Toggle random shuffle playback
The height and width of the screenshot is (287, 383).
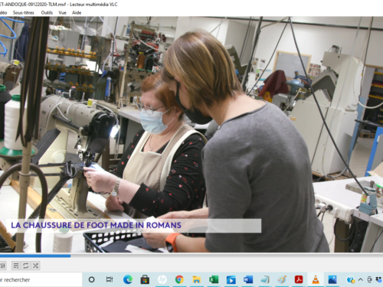pos(35,266)
